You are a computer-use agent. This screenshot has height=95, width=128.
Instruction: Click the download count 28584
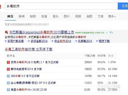click(x=88, y=62)
